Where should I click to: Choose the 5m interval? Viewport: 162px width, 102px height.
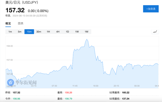tap(19, 32)
